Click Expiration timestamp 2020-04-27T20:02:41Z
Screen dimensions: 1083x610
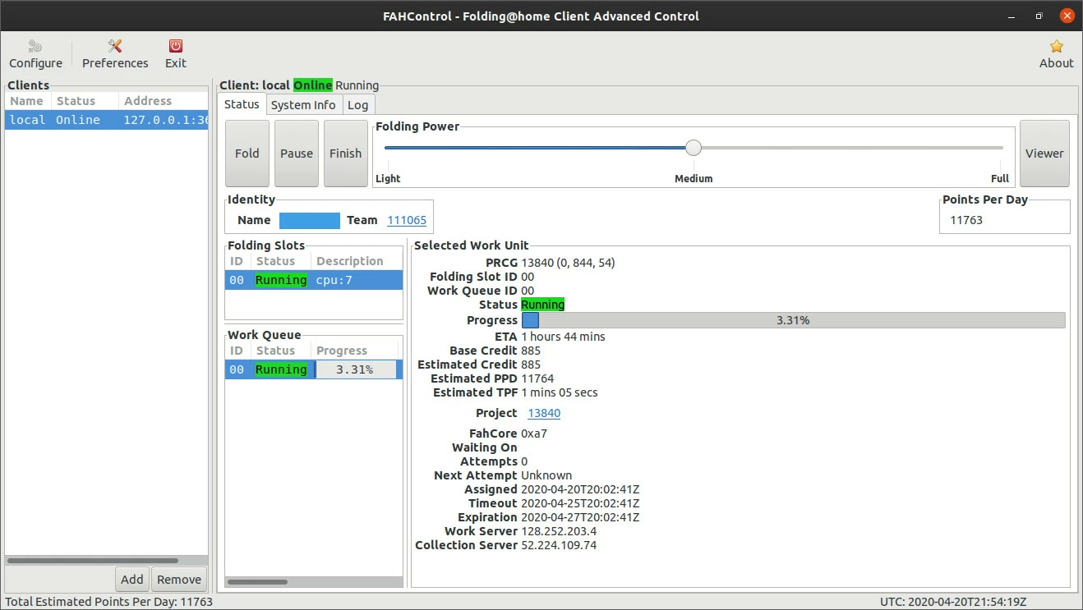pyautogui.click(x=580, y=517)
